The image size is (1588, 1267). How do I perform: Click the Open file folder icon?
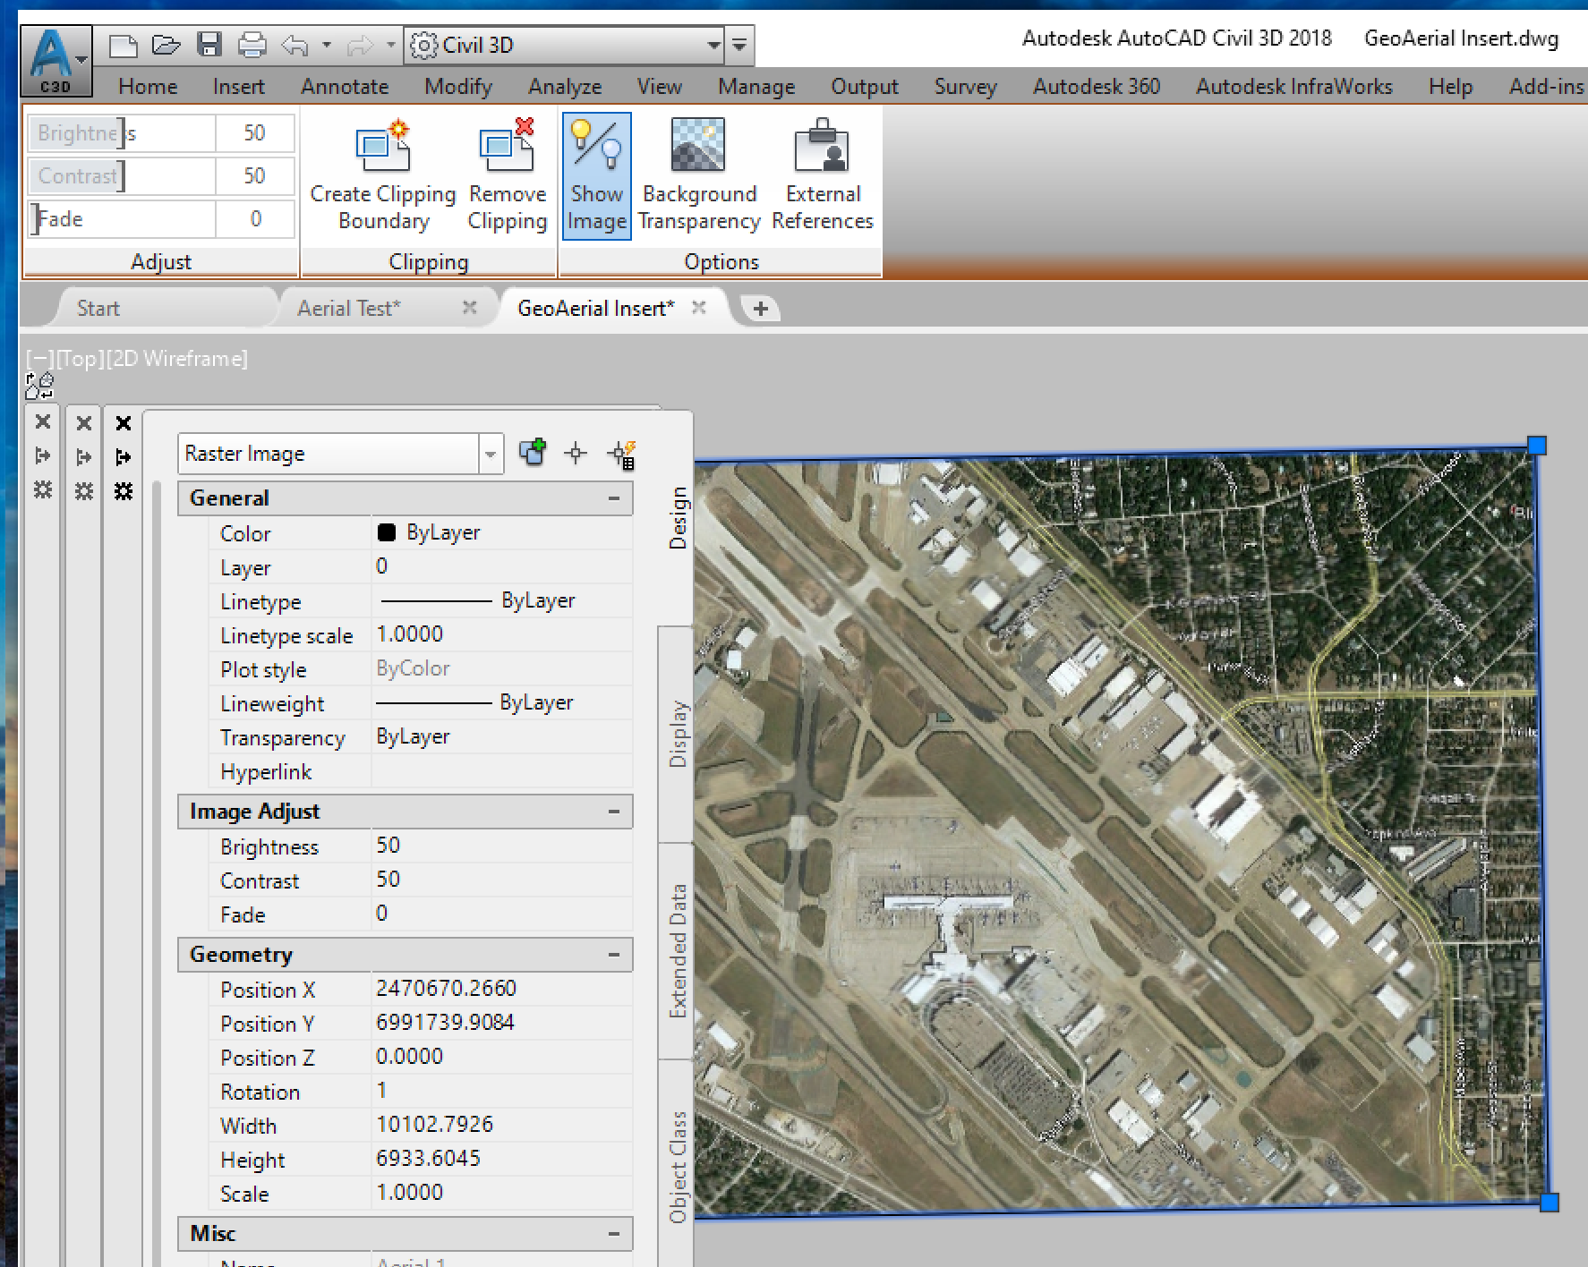(x=166, y=45)
